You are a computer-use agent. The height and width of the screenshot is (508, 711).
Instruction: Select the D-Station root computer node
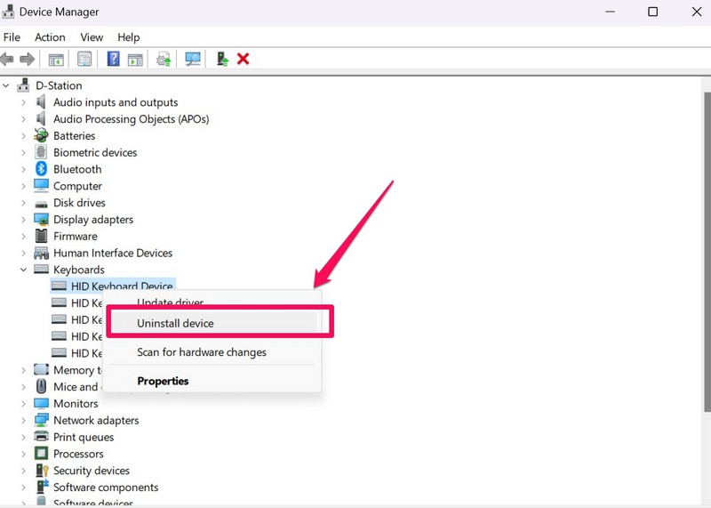(x=59, y=85)
